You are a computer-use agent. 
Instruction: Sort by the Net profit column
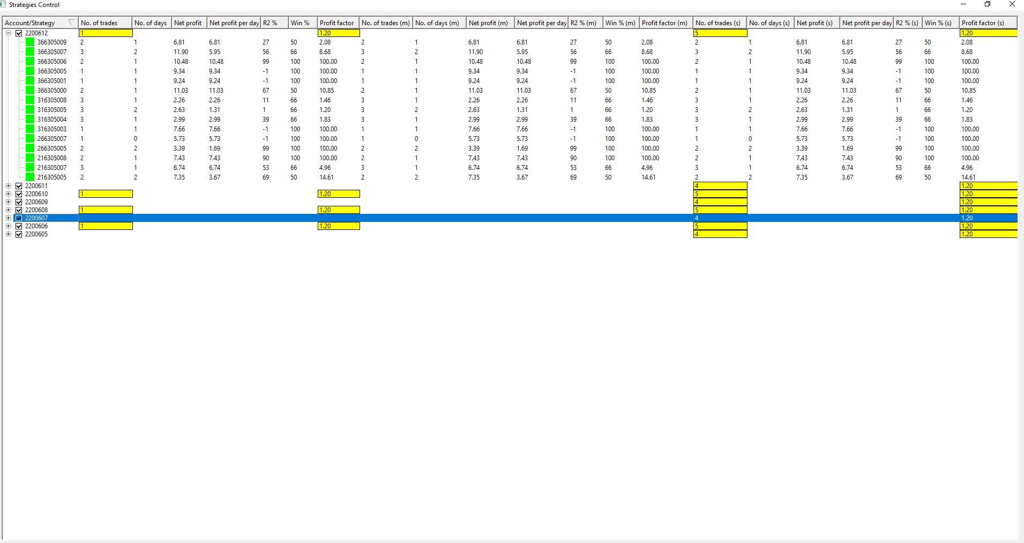coord(189,23)
